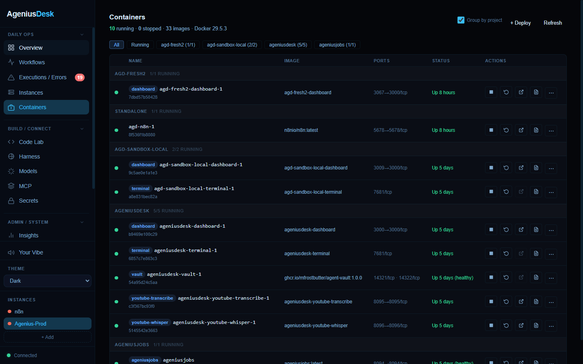Viewport: 583px width, 364px height.
Task: Click the agd-n8n-1 container name
Action: 141,127
